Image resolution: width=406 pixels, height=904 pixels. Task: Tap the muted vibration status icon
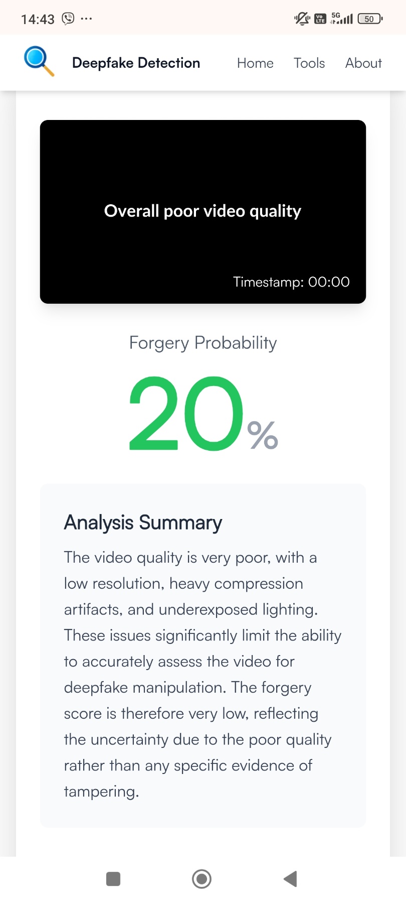pyautogui.click(x=302, y=19)
